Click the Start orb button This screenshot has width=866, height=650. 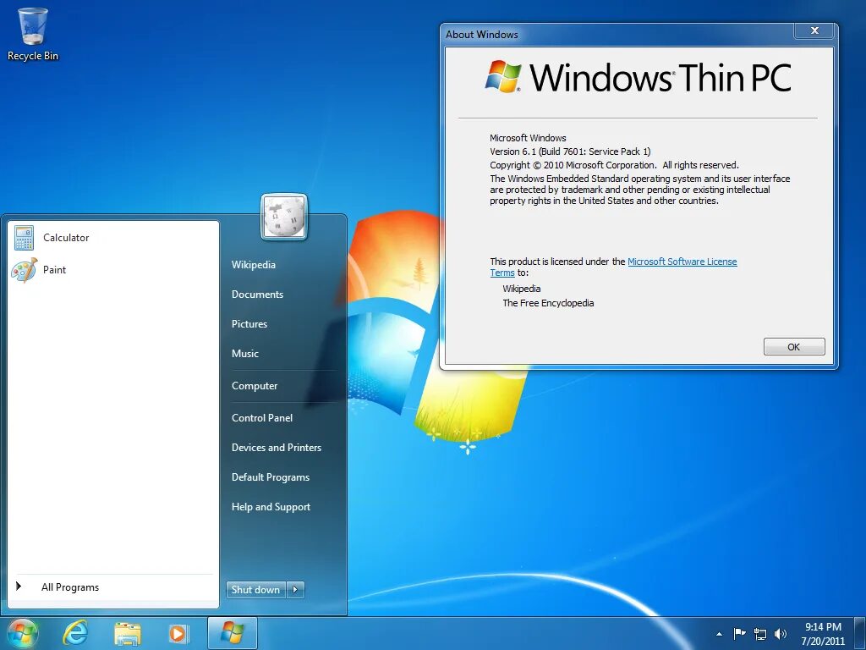tap(23, 633)
